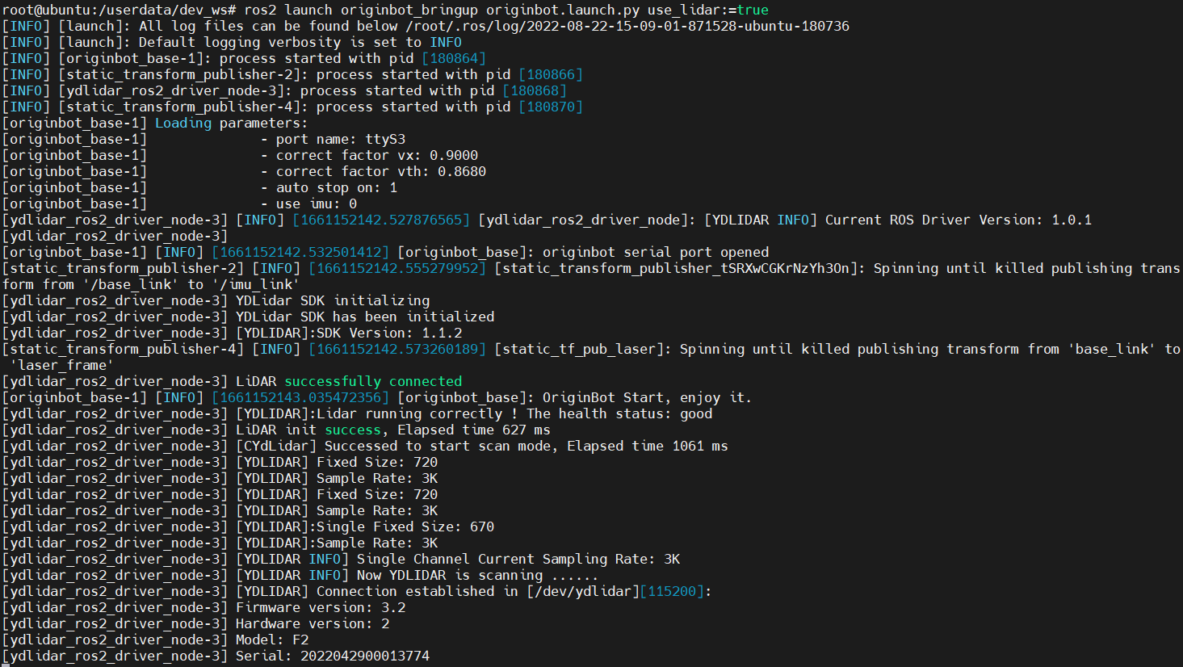Click the green 'successfully connected' text
The height and width of the screenshot is (667, 1183).
click(373, 381)
